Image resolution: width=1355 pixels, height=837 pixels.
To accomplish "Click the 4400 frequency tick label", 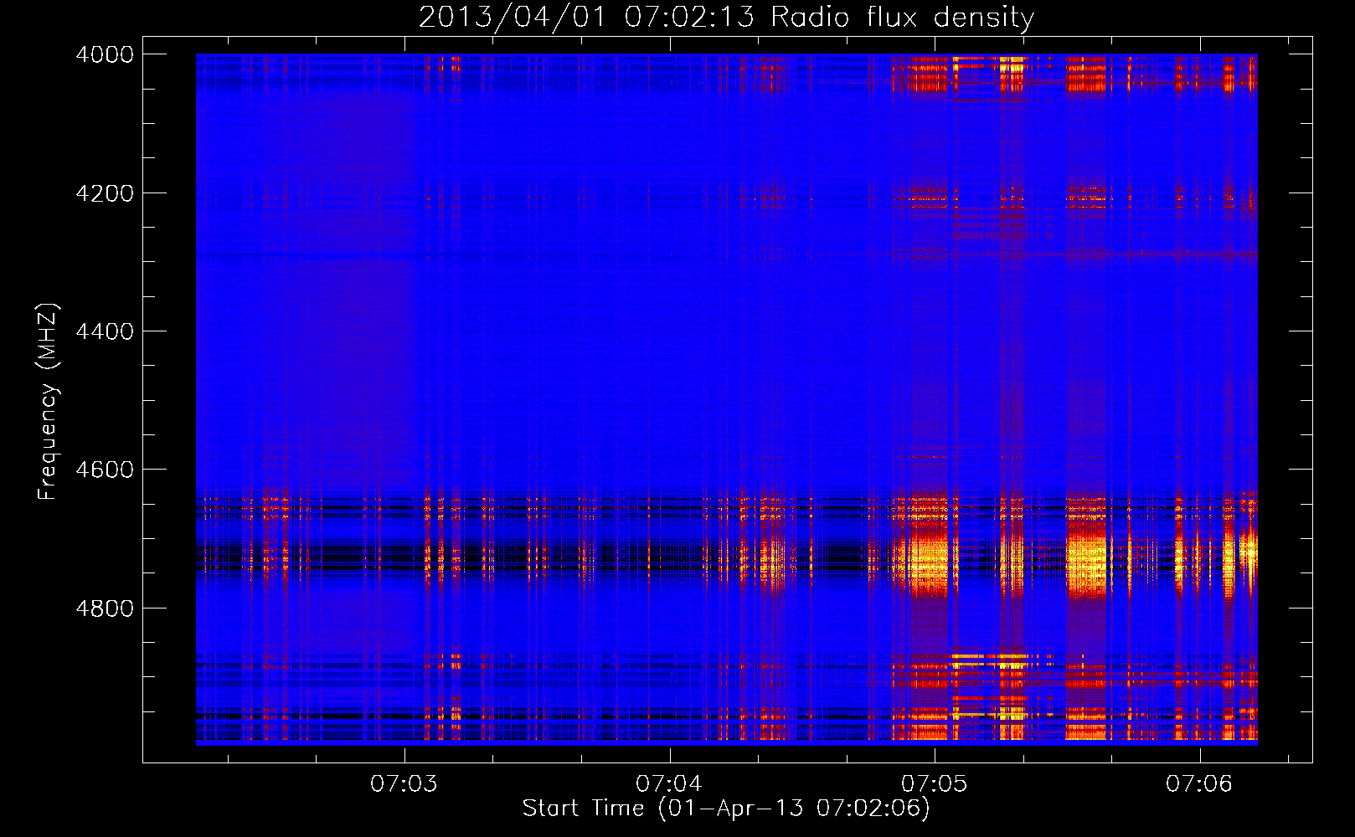I will (x=105, y=331).
